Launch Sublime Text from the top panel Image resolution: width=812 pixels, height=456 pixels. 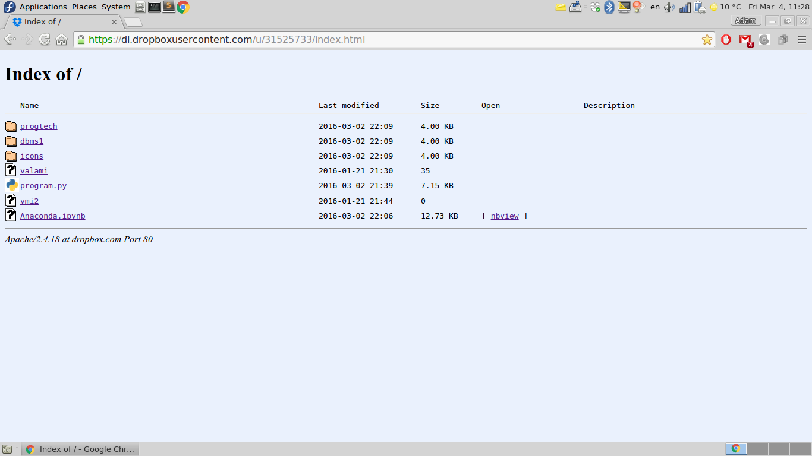pos(169,7)
